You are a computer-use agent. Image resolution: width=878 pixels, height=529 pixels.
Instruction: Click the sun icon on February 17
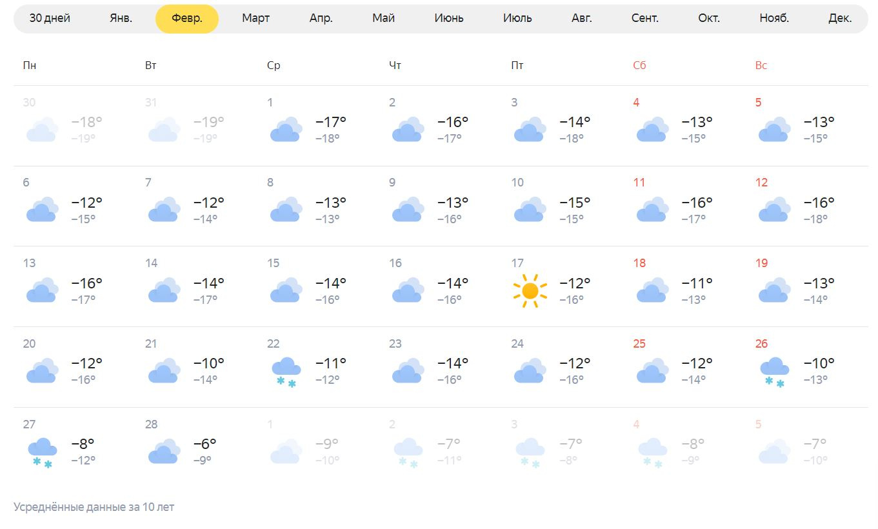click(530, 291)
